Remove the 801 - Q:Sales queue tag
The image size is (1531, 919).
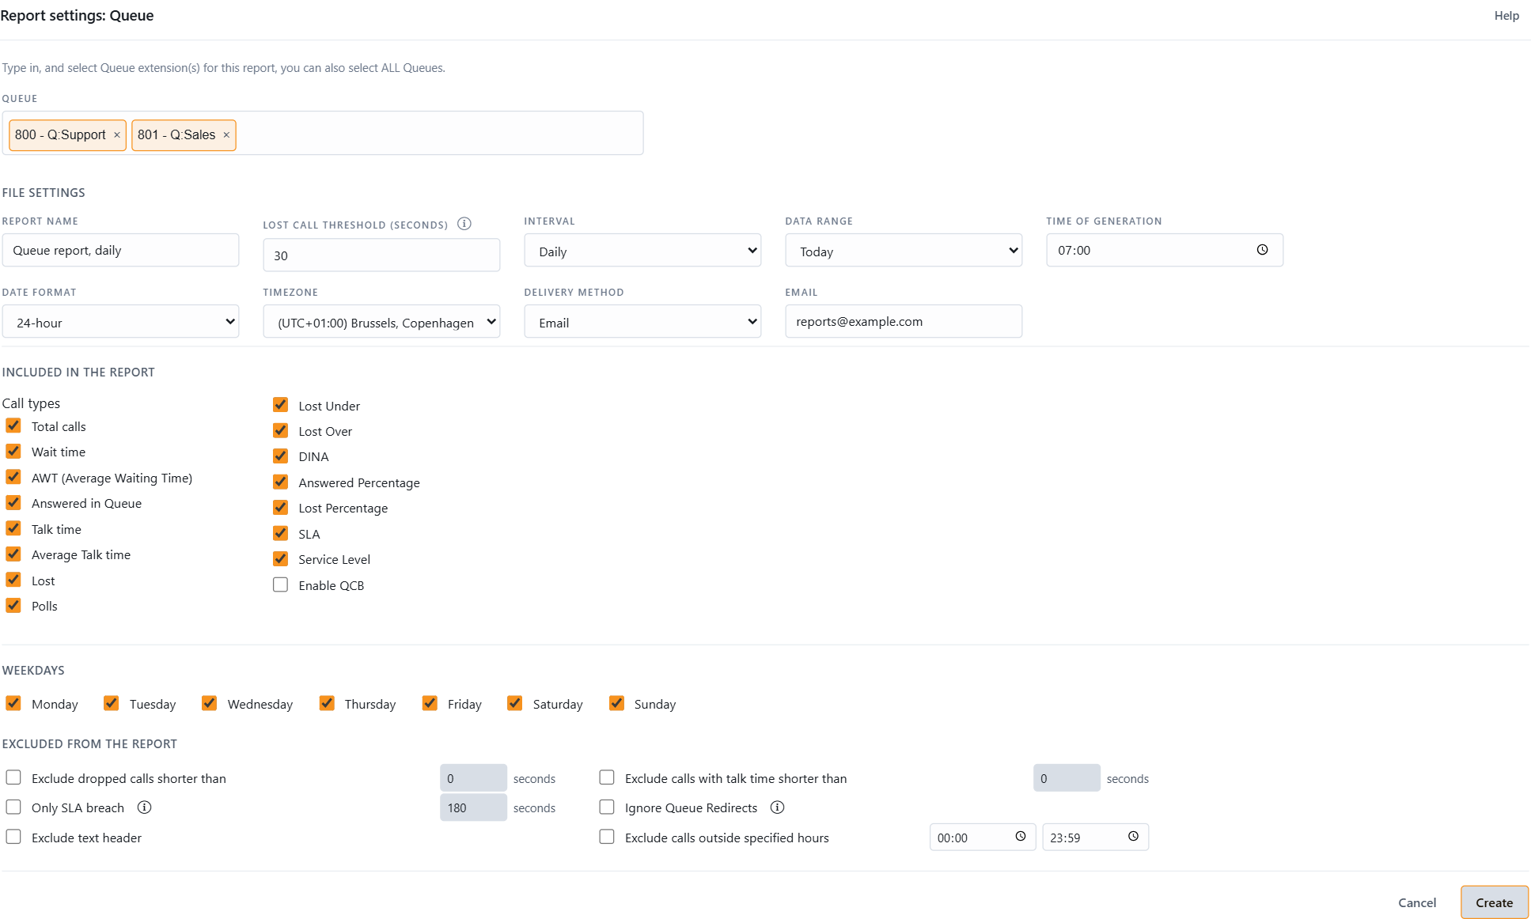tap(226, 135)
